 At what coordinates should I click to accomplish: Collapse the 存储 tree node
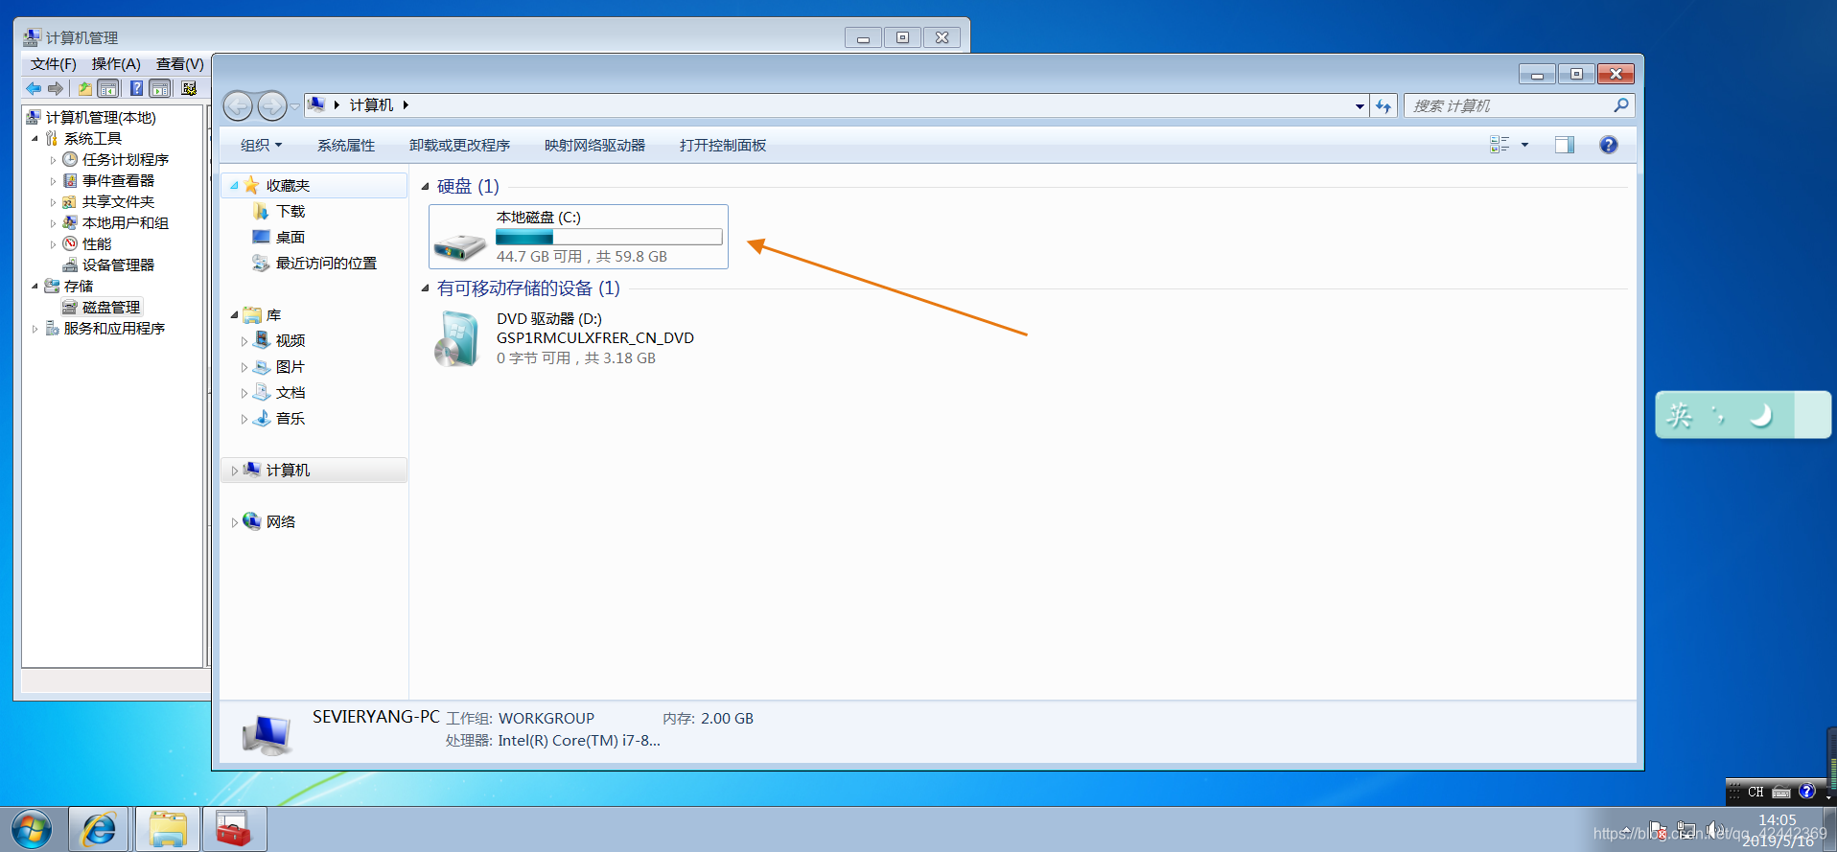coord(35,287)
